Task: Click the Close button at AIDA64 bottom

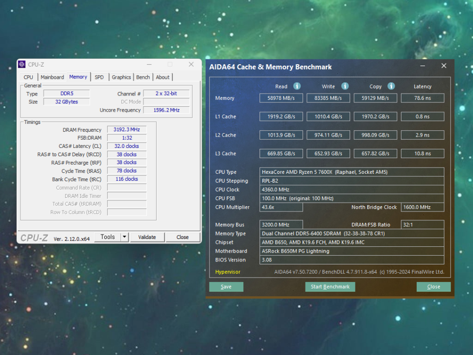Action: pos(433,287)
